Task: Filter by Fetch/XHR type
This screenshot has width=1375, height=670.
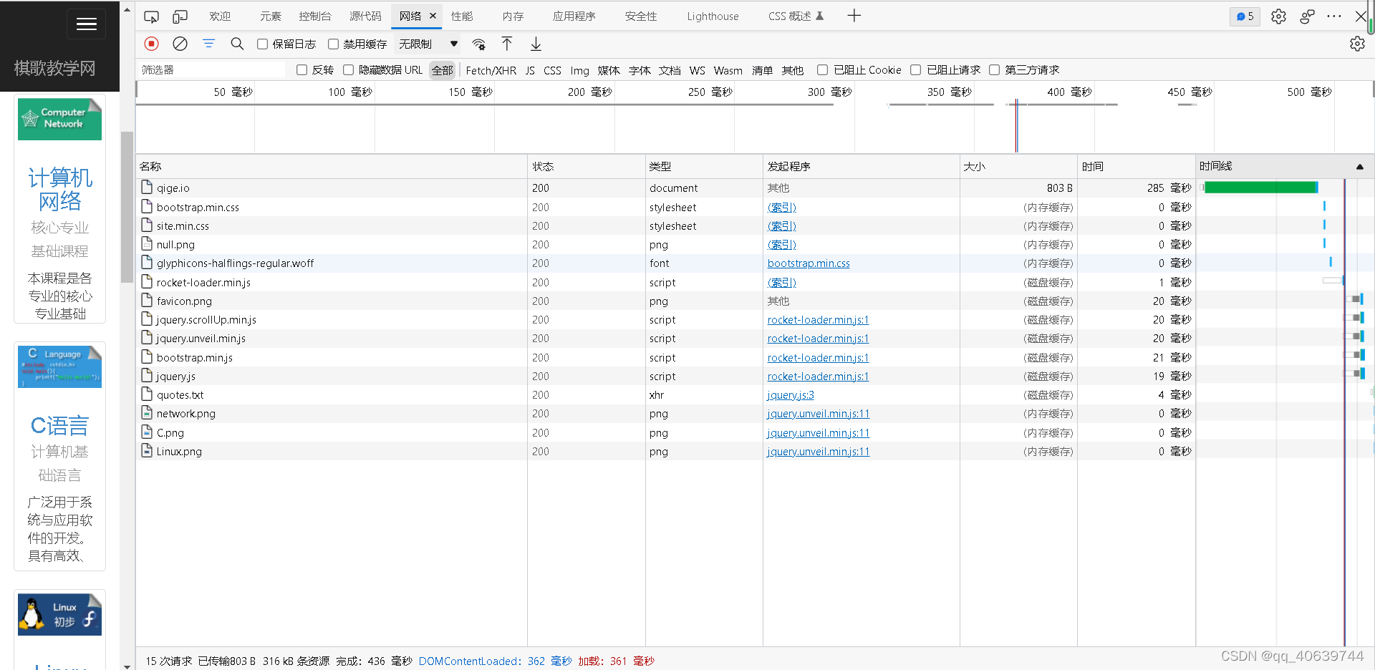Action: click(491, 70)
